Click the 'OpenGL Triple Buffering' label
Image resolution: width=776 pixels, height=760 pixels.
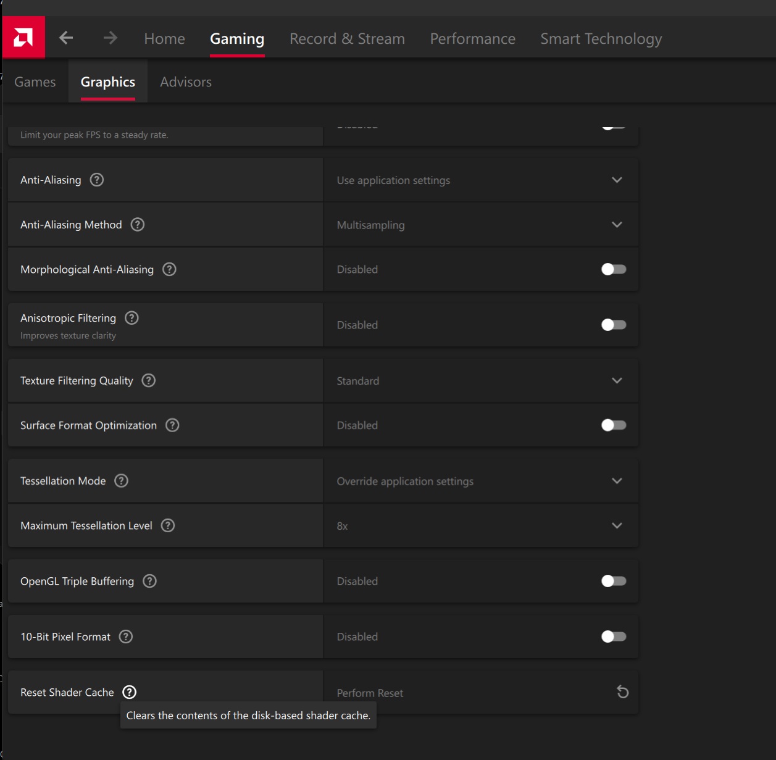(77, 581)
